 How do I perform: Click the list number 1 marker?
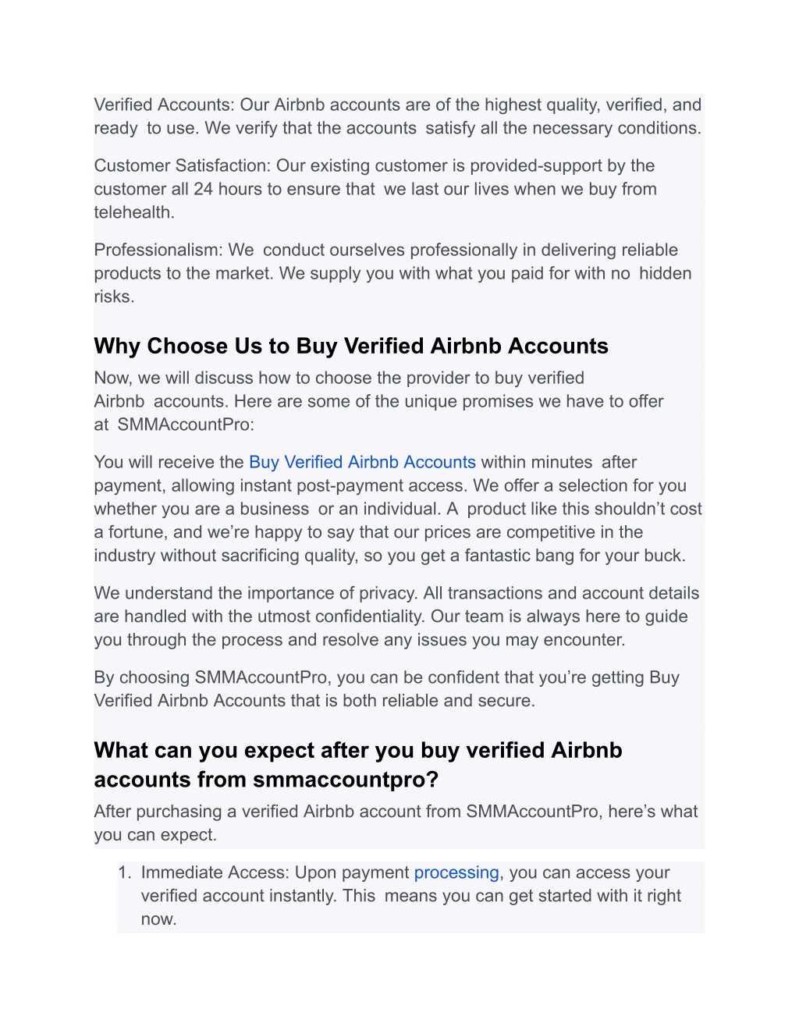[125, 872]
